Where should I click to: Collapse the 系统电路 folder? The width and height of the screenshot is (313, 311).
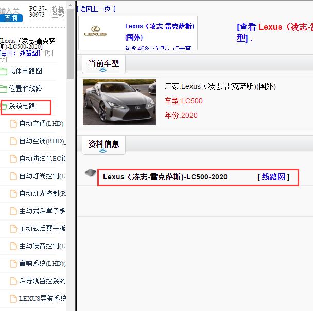click(x=22, y=106)
